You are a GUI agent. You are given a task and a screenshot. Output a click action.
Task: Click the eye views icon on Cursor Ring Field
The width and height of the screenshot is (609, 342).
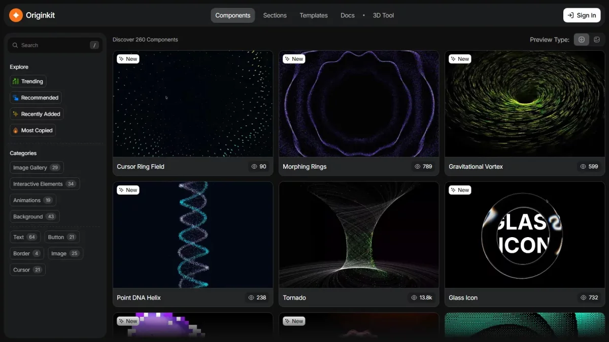point(254,166)
